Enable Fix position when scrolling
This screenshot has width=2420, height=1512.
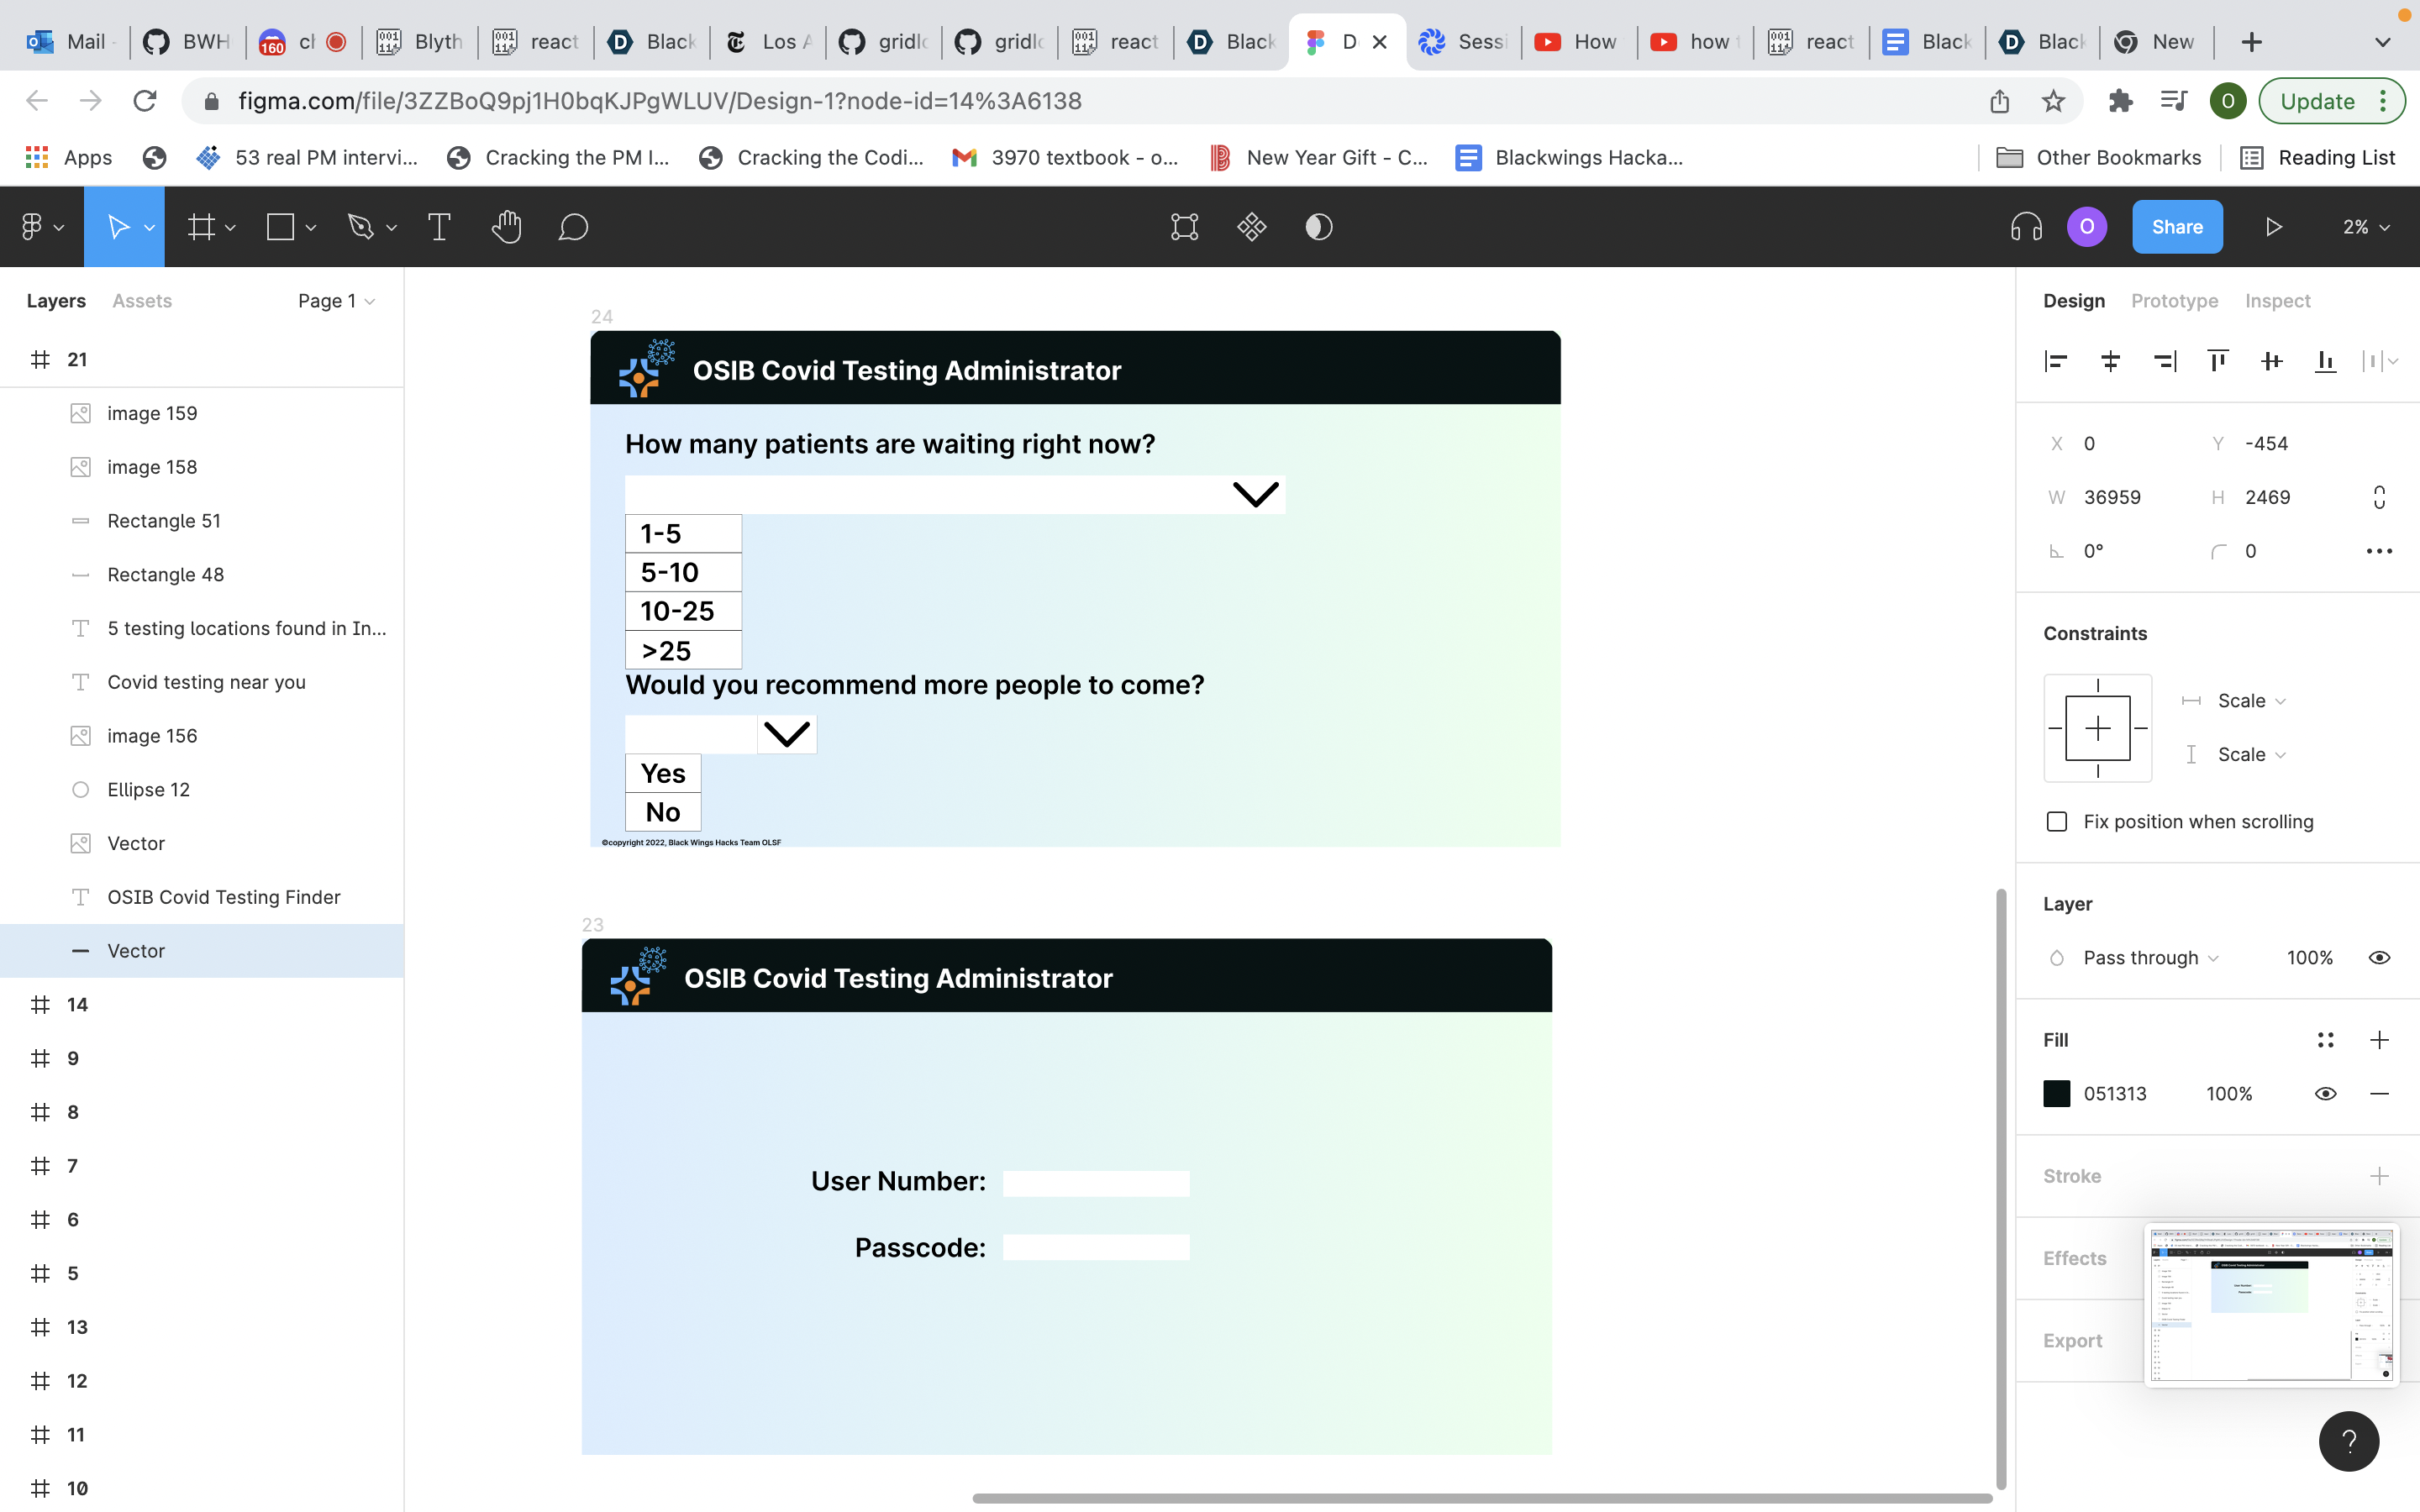[2057, 821]
